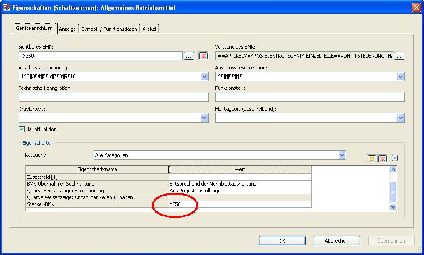
Task: Expand the Anschlussbezeichnung dropdown
Action: tap(204, 77)
